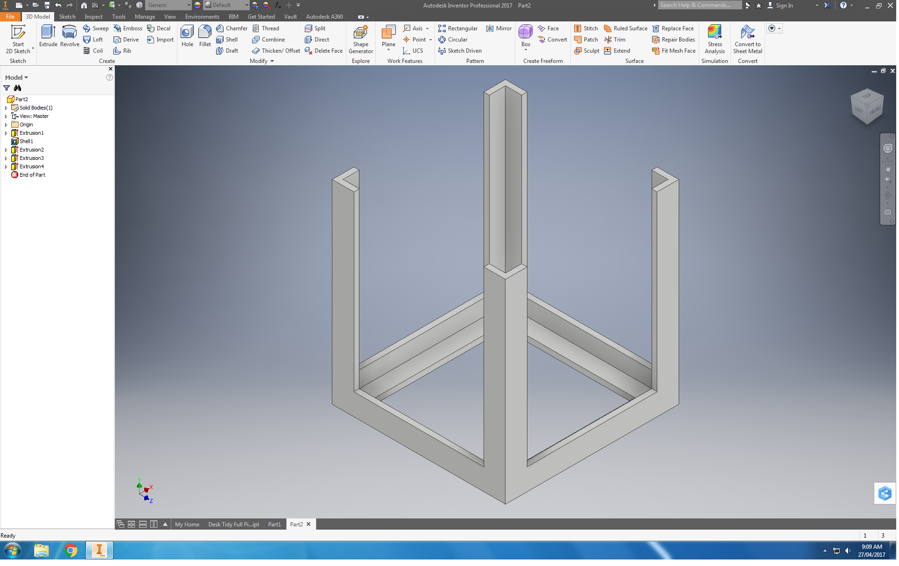Click the Search Help & Commands field

[699, 5]
